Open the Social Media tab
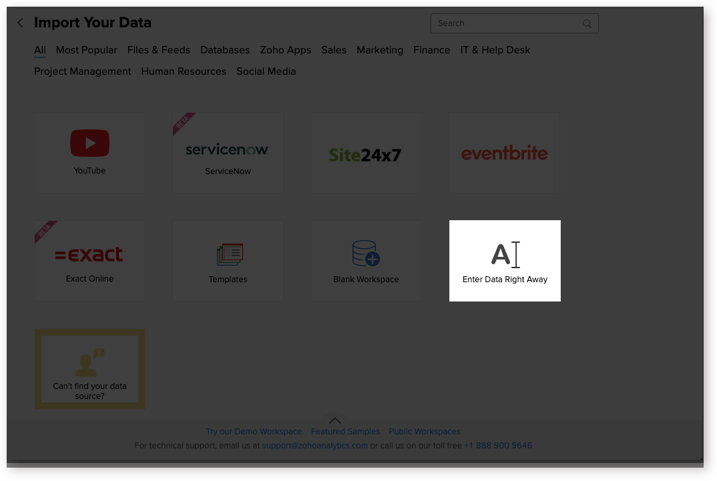 pos(266,71)
